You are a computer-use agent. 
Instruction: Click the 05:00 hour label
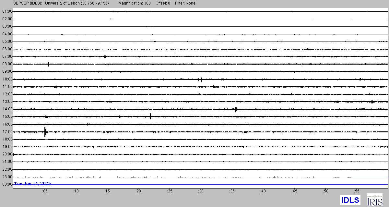point(7,42)
